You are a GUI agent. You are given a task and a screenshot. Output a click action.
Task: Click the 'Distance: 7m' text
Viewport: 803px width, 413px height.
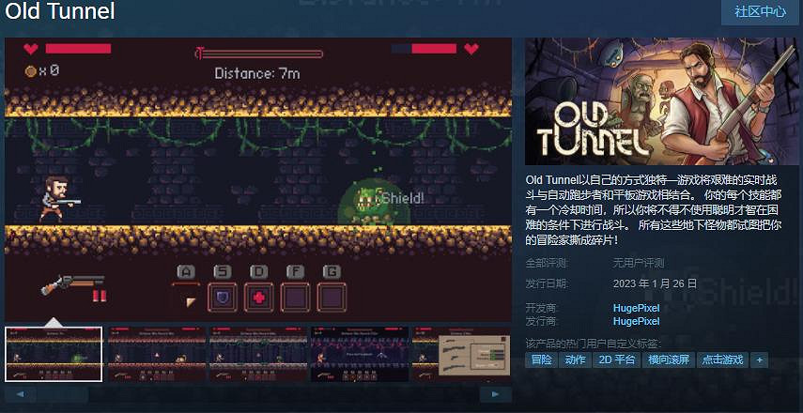coord(257,73)
